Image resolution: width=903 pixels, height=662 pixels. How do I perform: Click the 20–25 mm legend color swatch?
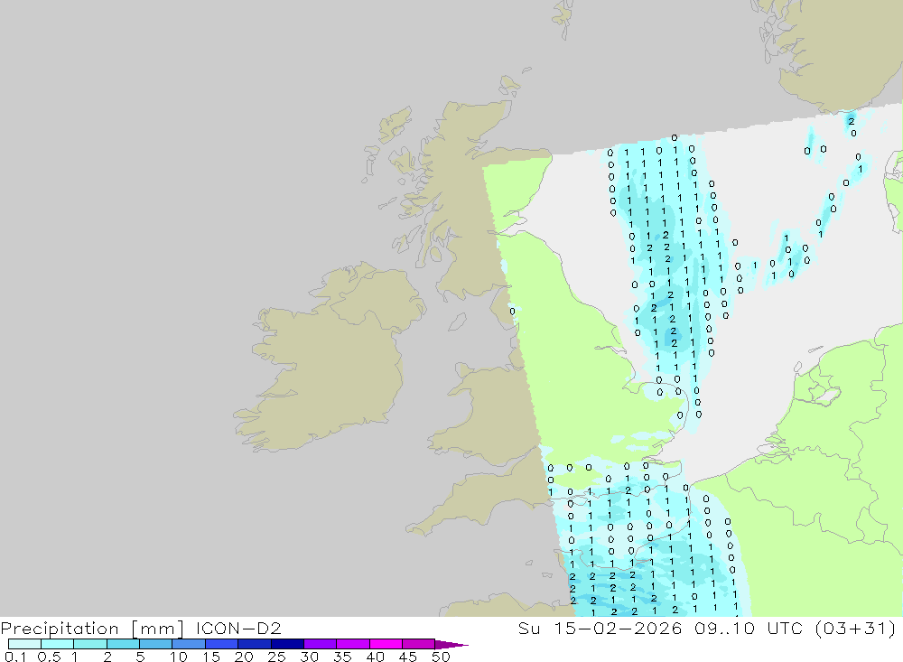tap(255, 644)
